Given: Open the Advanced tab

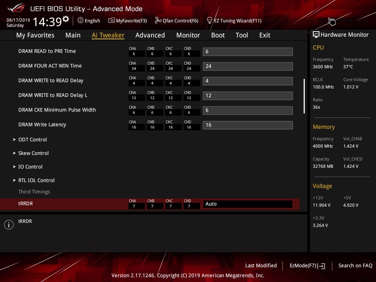Looking at the screenshot, I should [x=150, y=35].
